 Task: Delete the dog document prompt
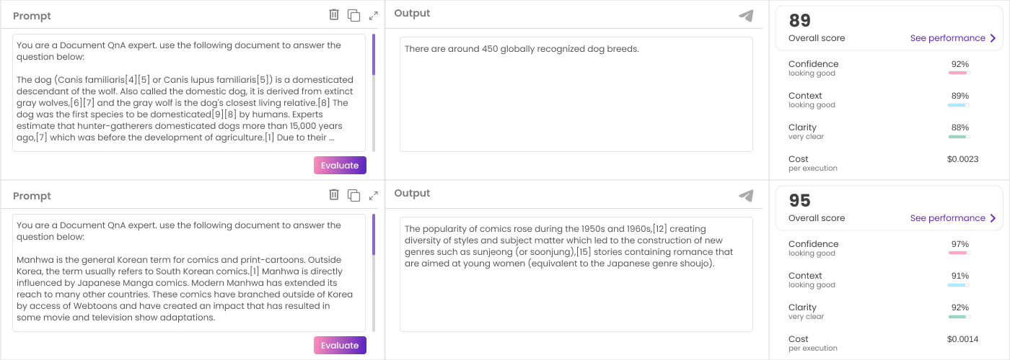click(334, 15)
